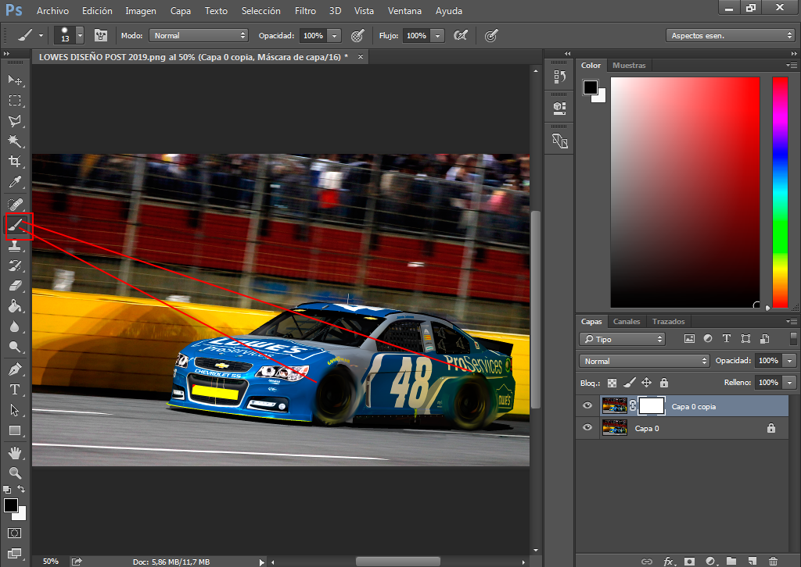The width and height of the screenshot is (801, 567).
Task: Switch to the Muestras tab
Action: pyautogui.click(x=629, y=66)
